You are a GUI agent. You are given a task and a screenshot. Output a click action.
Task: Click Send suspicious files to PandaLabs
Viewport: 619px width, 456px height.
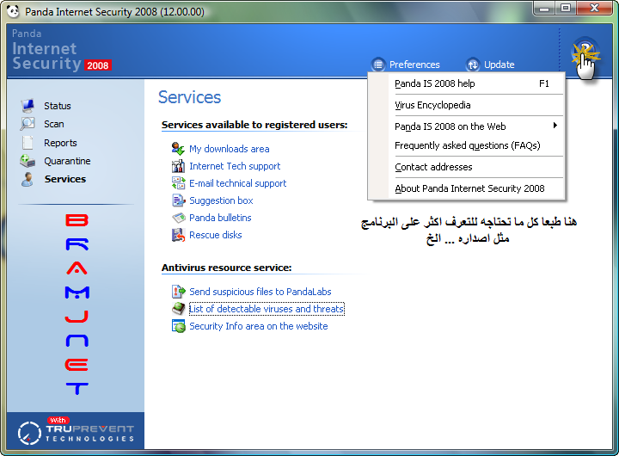pos(260,292)
